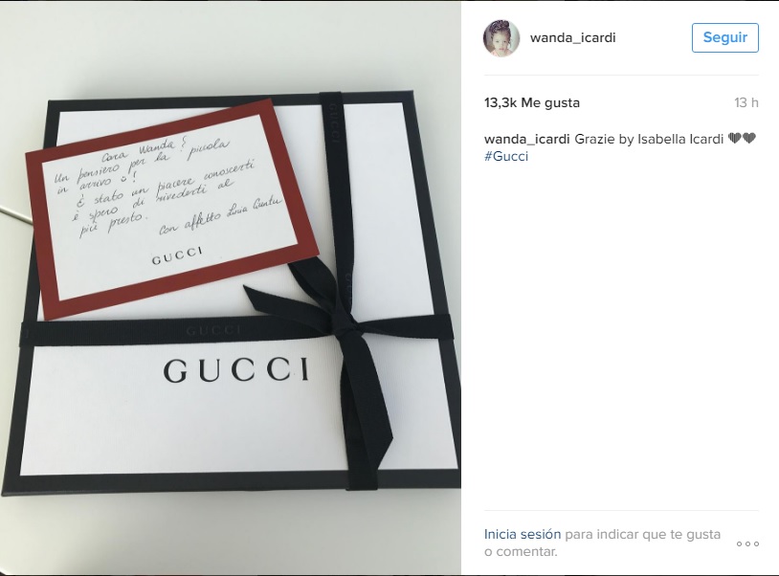The width and height of the screenshot is (779, 576).
Task: Click the red-bordered handwritten note card
Action: [171, 209]
